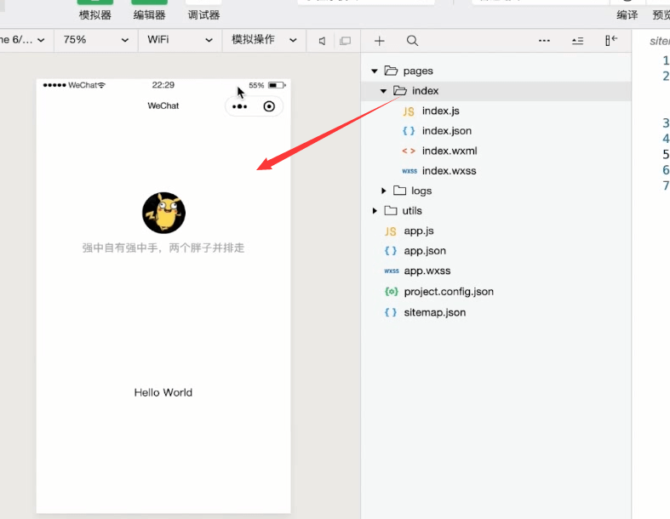Click the wxss icon beside app.wxss
Viewport: 670px width, 519px height.
[x=392, y=271]
